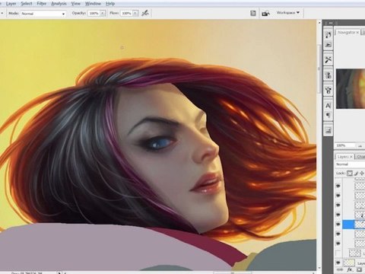This screenshot has width=365, height=274.
Task: Click the Go to Bridge icon
Action: [x=265, y=13]
